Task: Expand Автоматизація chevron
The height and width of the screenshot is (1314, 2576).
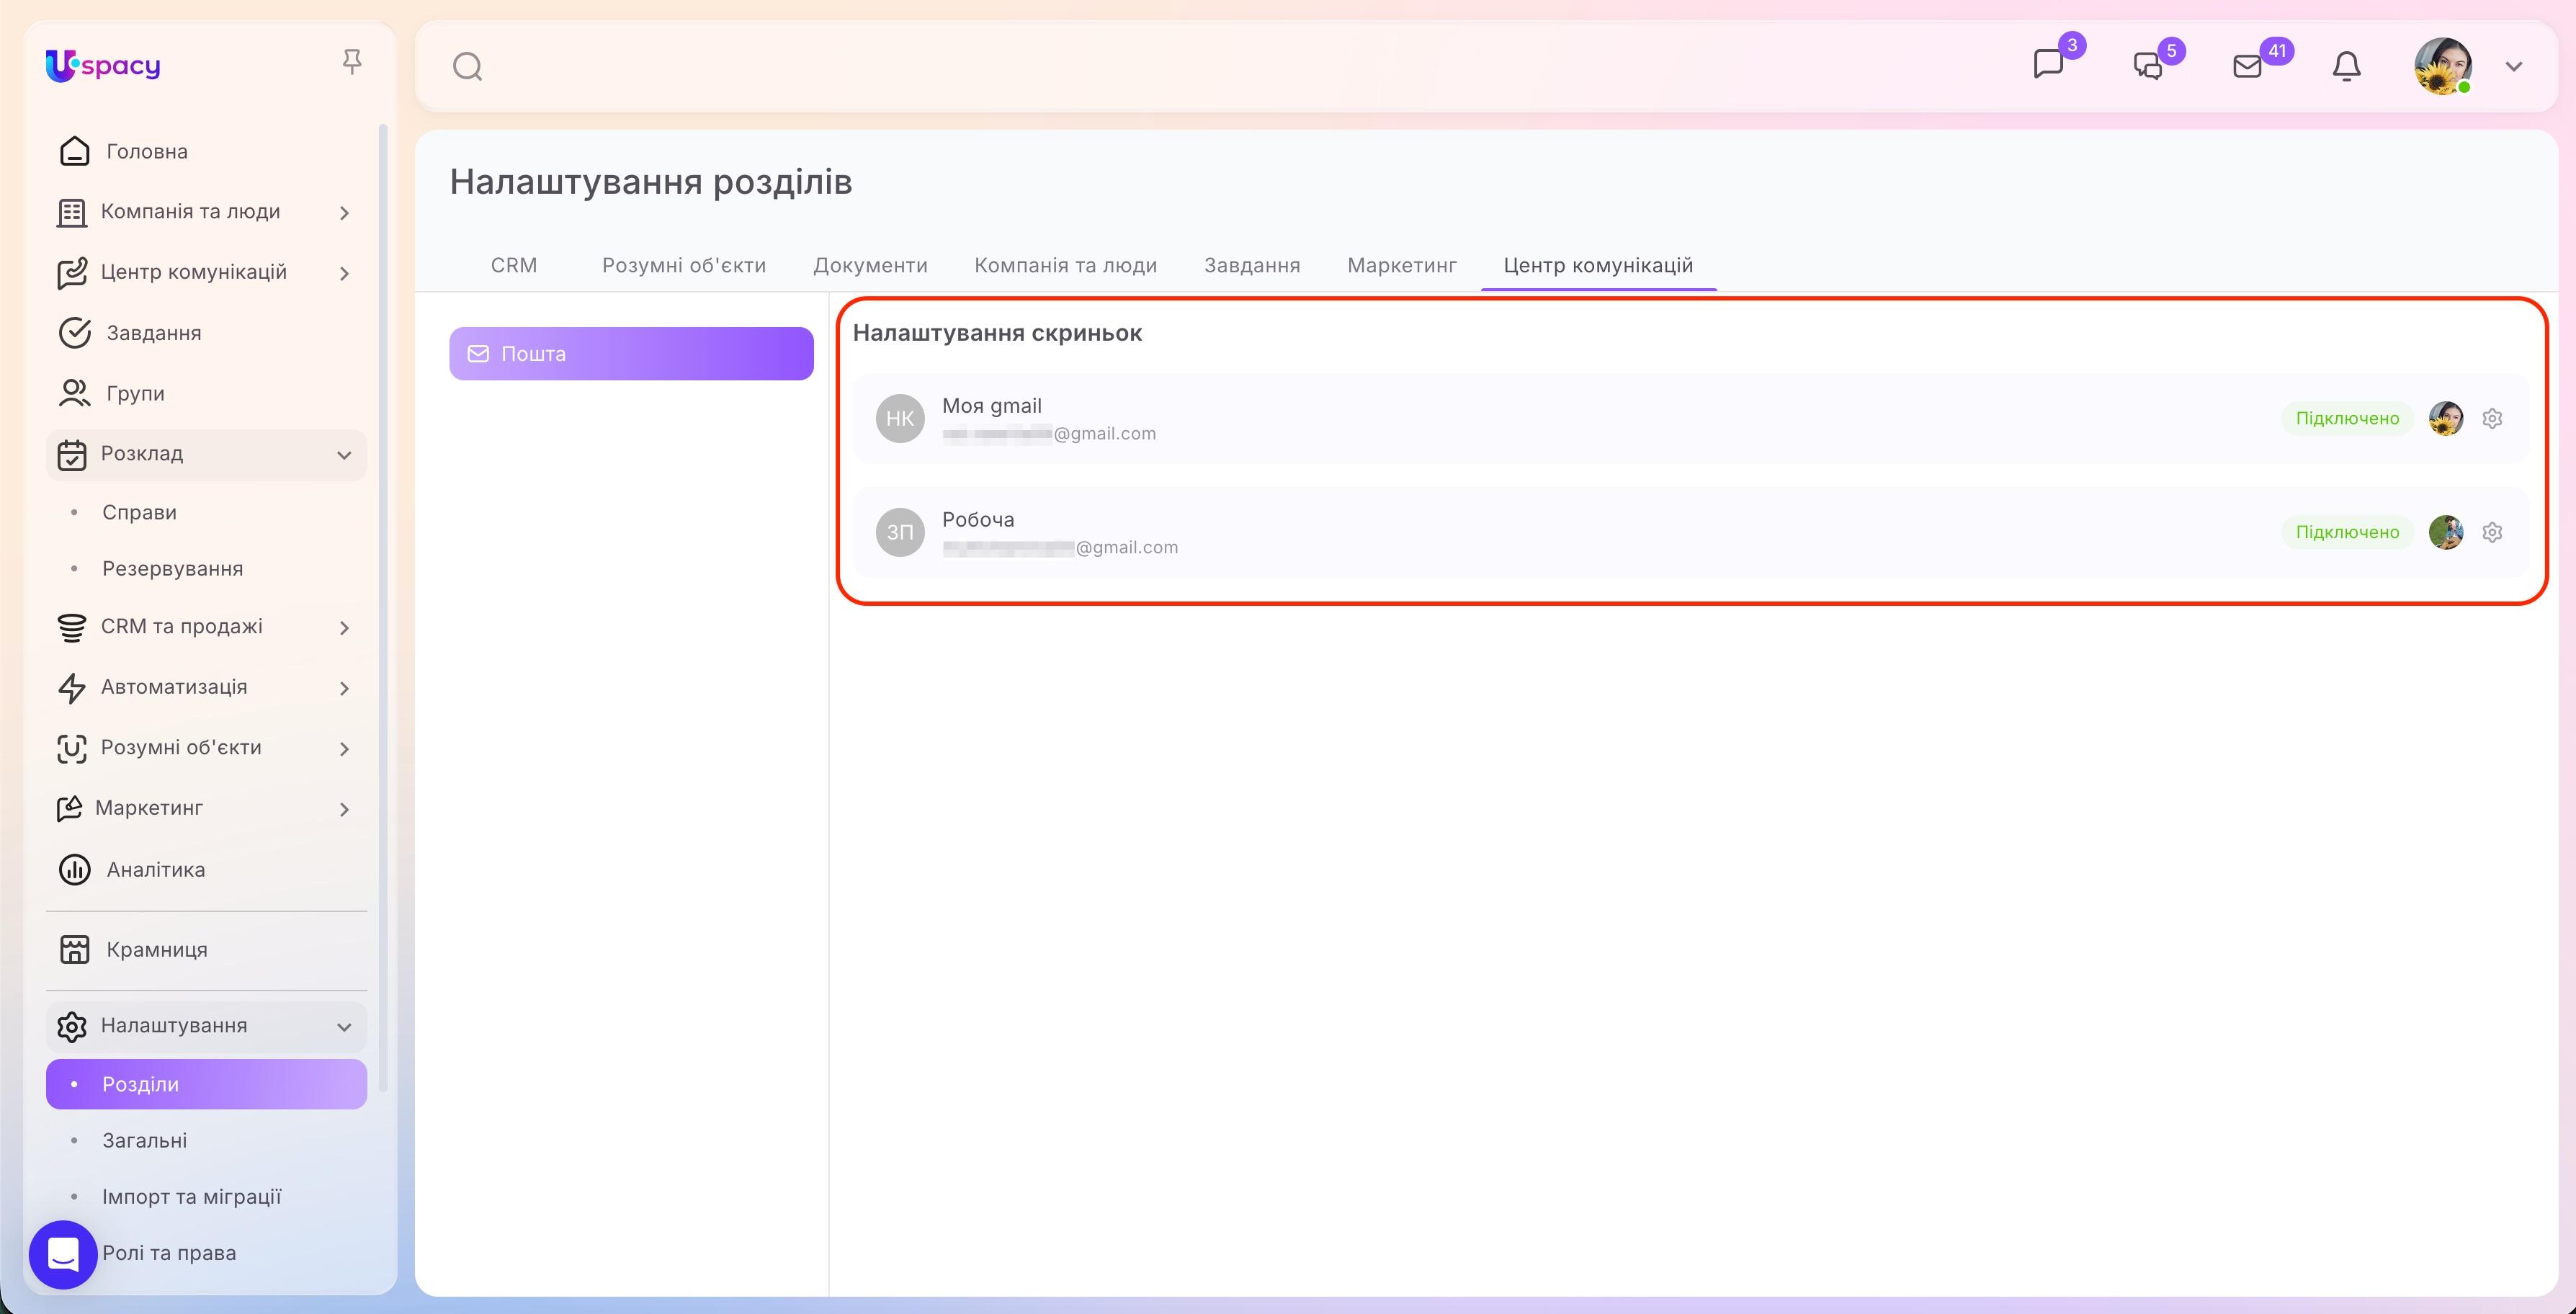Action: tap(344, 688)
